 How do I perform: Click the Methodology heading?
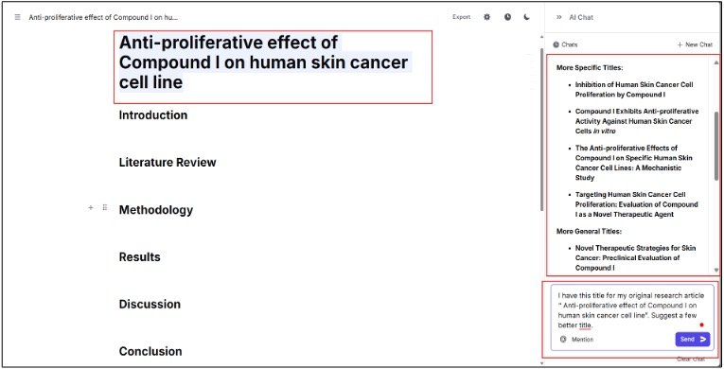155,210
